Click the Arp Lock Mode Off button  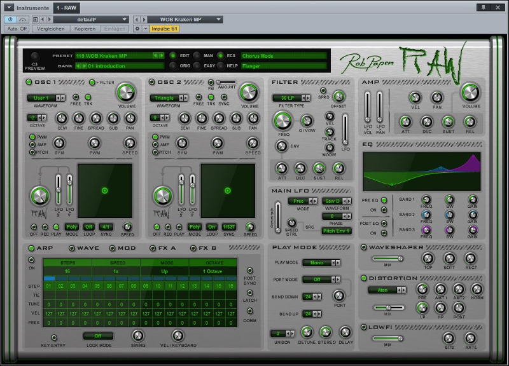coord(98,336)
